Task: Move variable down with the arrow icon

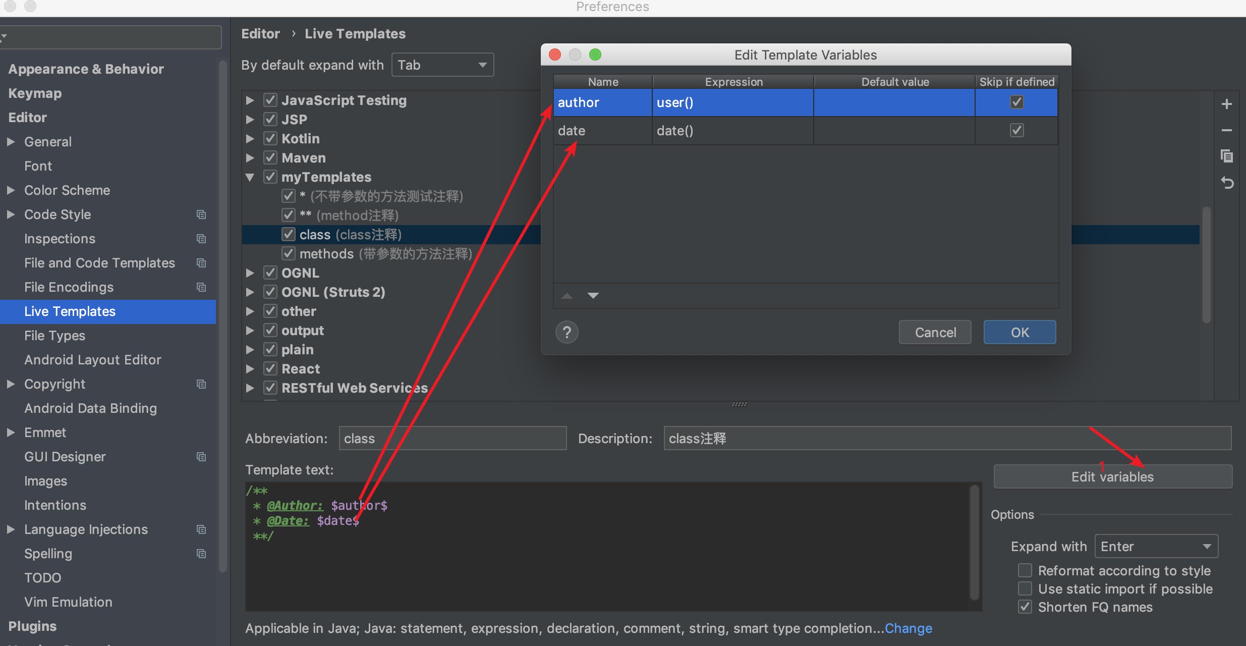Action: click(593, 296)
